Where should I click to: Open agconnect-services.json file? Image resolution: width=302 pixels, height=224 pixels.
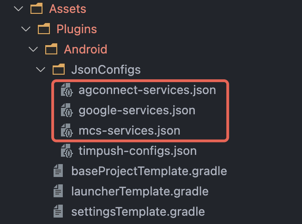point(147,90)
